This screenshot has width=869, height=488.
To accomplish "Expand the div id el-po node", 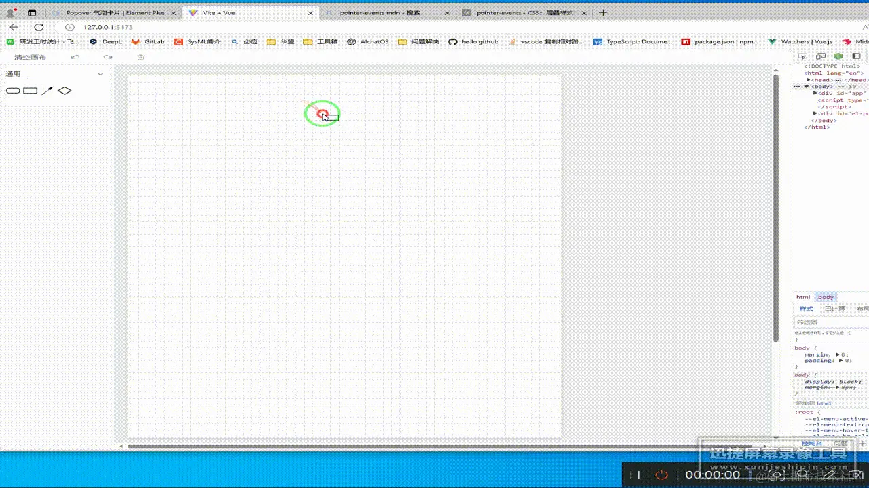I will [x=815, y=113].
